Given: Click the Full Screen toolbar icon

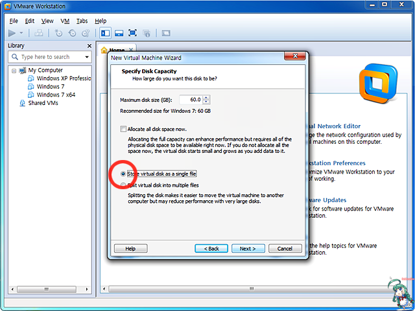Looking at the screenshot, I should tap(132, 33).
